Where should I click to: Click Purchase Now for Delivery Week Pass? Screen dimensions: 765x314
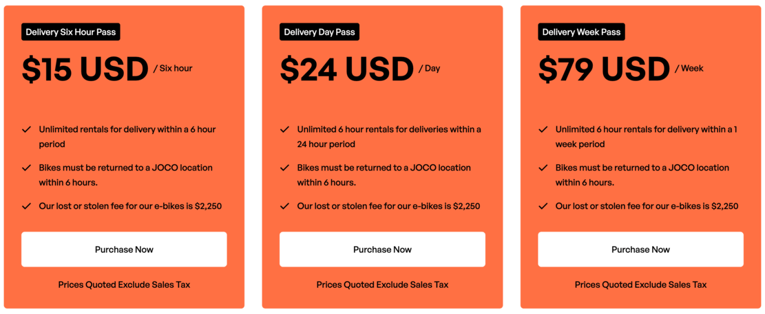click(640, 249)
